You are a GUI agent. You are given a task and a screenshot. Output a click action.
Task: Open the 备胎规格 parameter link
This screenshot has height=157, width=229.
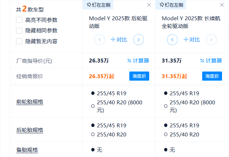27,150
